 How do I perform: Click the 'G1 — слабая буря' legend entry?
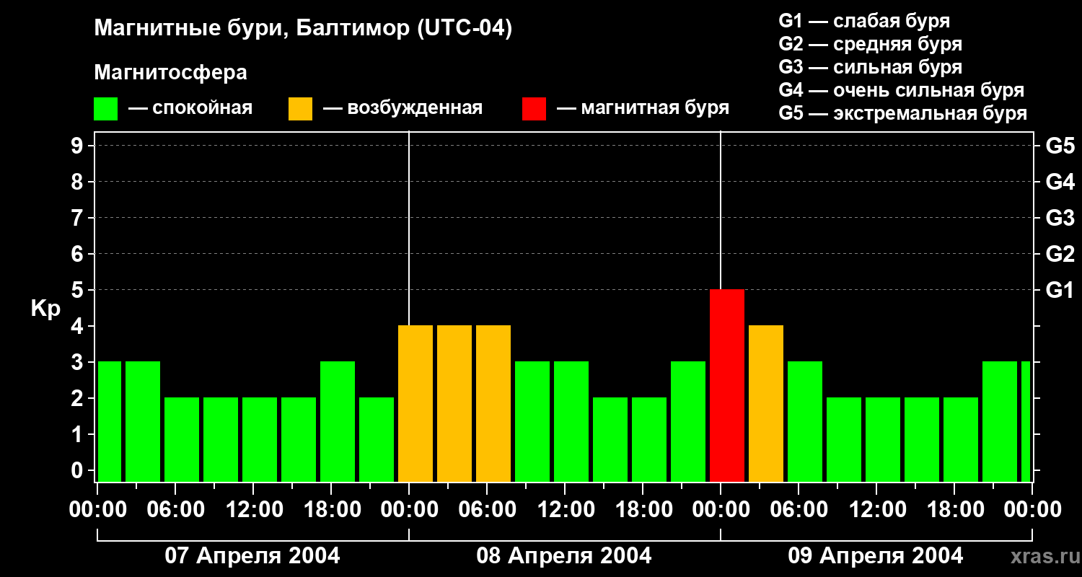864,21
